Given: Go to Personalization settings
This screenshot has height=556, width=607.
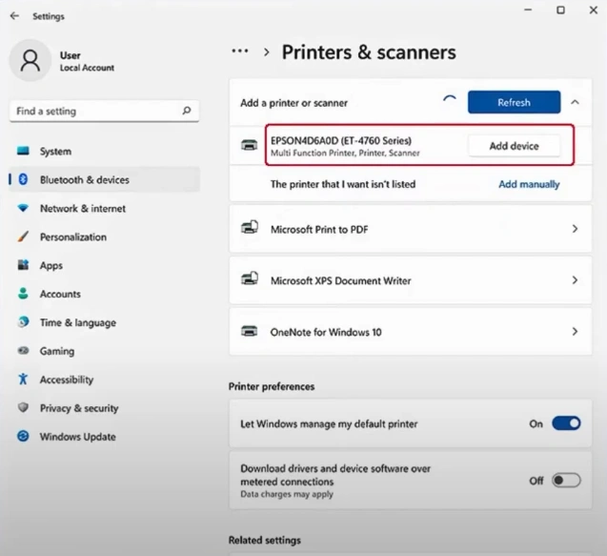Looking at the screenshot, I should (72, 237).
